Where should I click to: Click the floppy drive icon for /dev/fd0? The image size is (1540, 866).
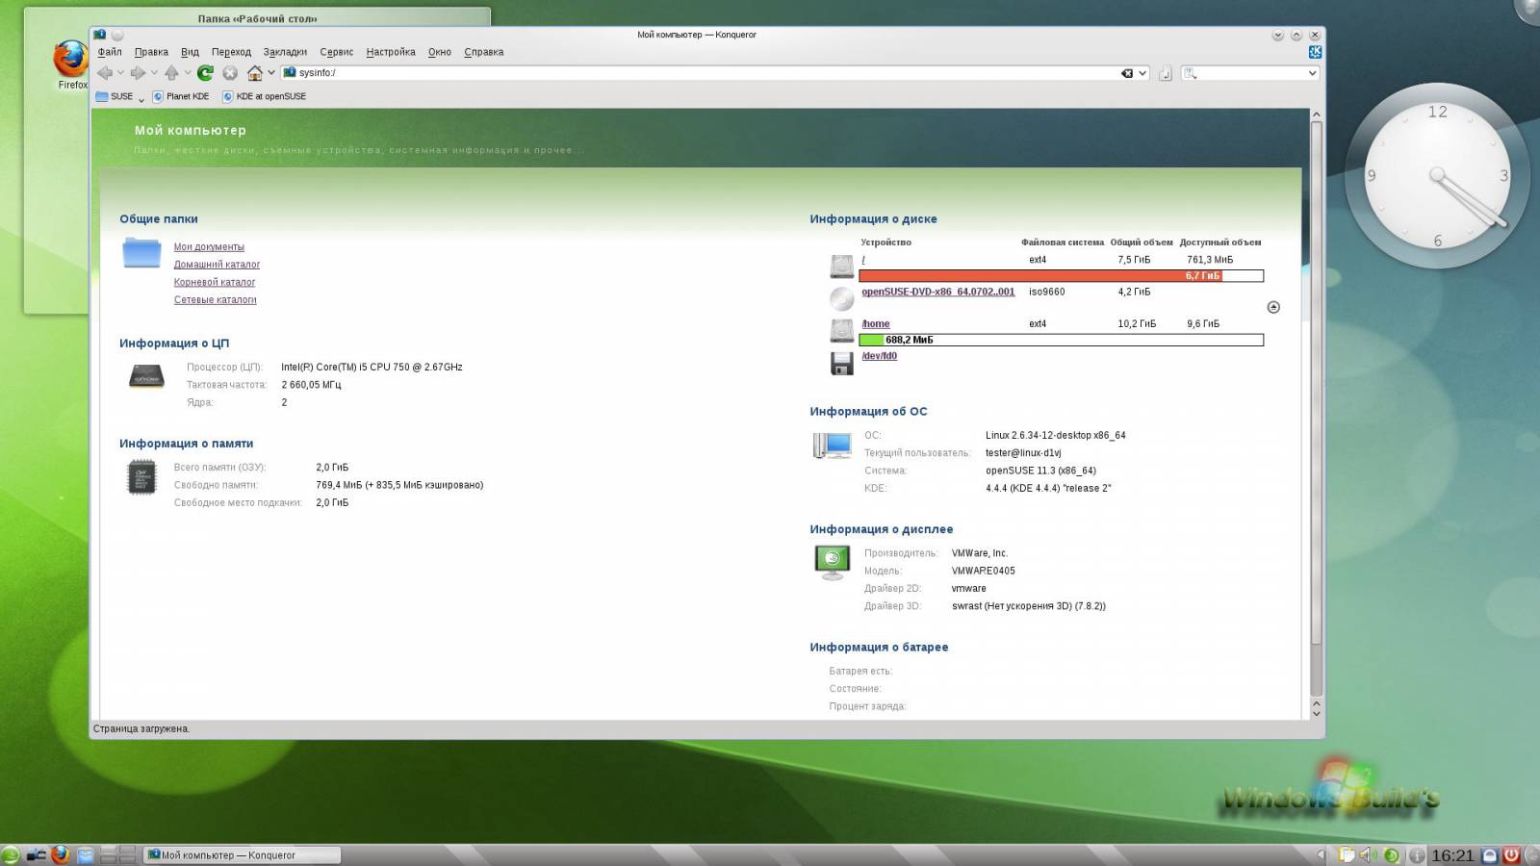(842, 363)
